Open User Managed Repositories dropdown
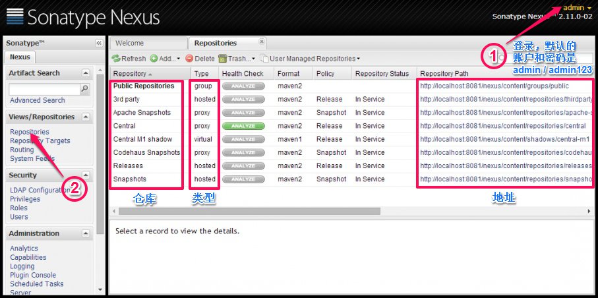The height and width of the screenshot is (298, 598). [310, 59]
